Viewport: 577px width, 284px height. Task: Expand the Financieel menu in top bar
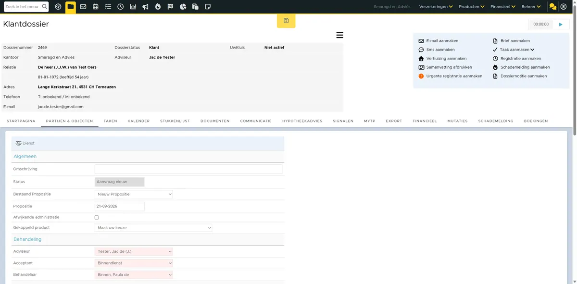[503, 7]
